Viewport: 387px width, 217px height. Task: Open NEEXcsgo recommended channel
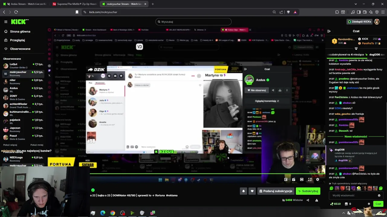(23, 159)
